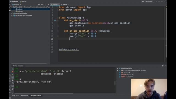Click the green execute arrow in console toolbar
Viewport: 176px width, 99px height.
pos(13,75)
